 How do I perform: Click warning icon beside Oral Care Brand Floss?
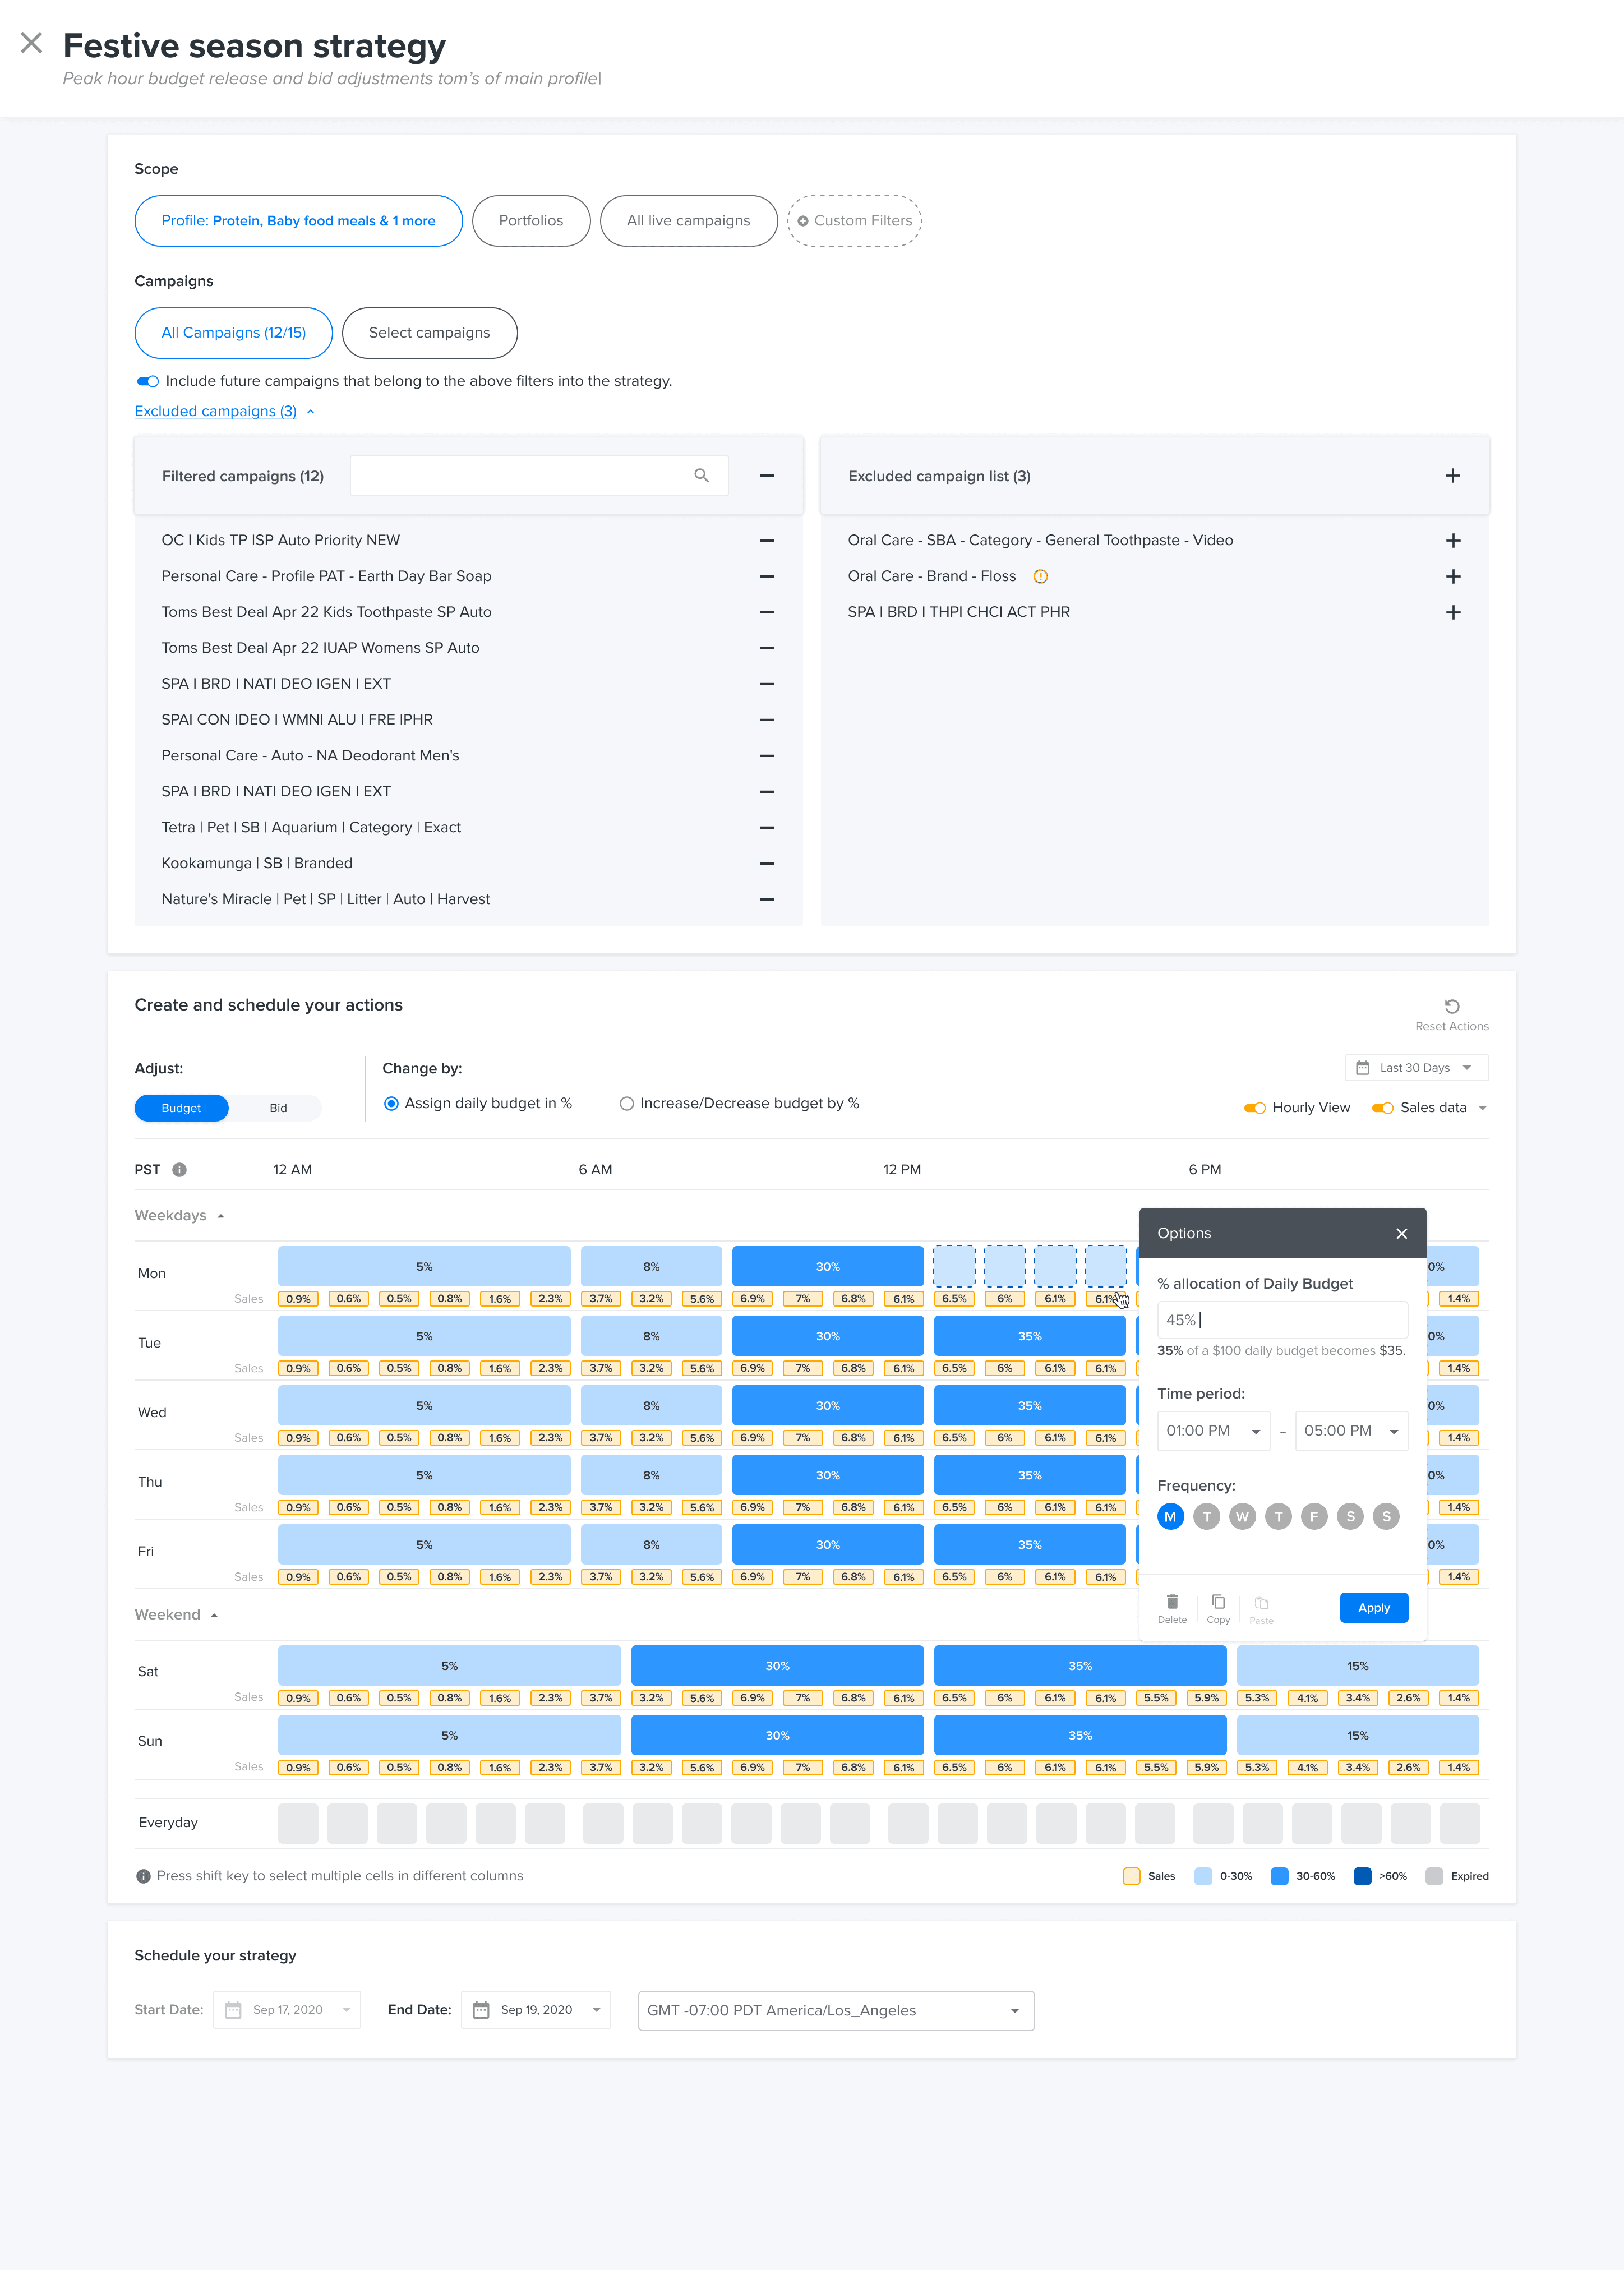pos(1040,576)
